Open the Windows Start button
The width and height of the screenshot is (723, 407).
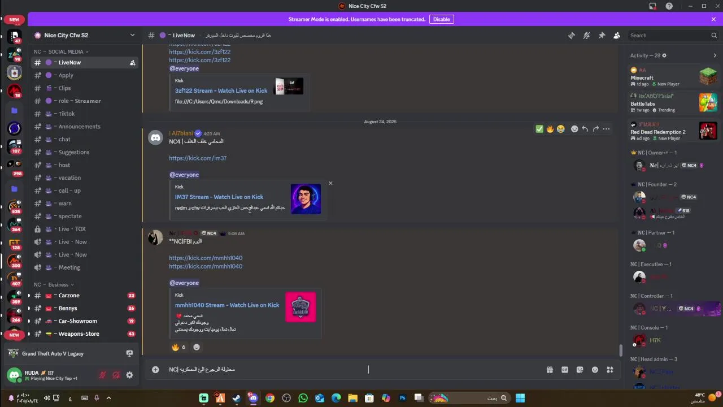520,398
